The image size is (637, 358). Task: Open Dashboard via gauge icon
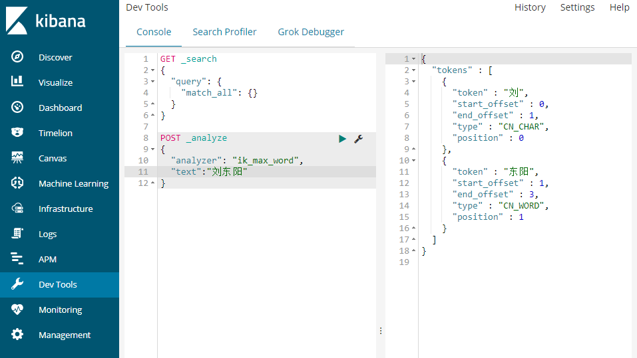(17, 107)
